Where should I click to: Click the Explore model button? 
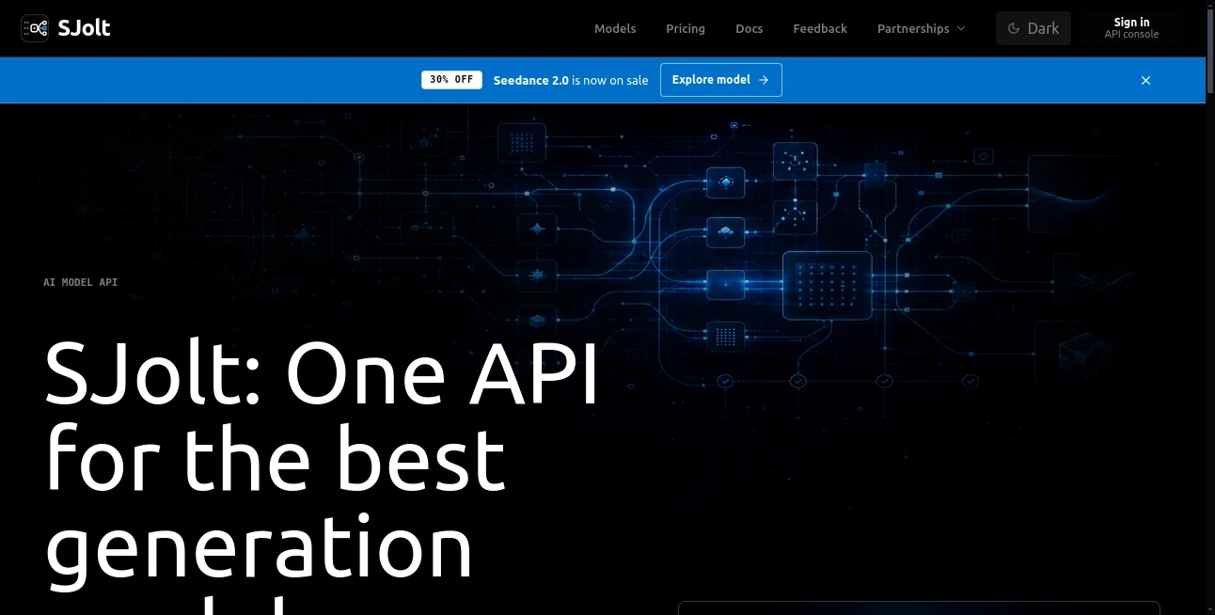coord(720,80)
